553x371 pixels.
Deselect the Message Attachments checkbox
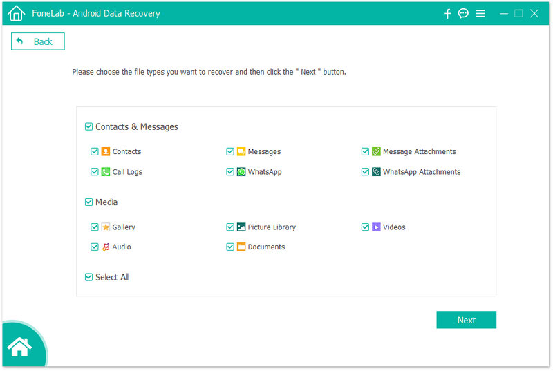coord(365,151)
